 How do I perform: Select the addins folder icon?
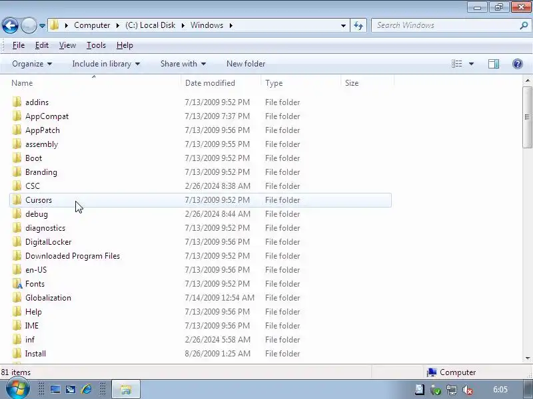point(17,102)
